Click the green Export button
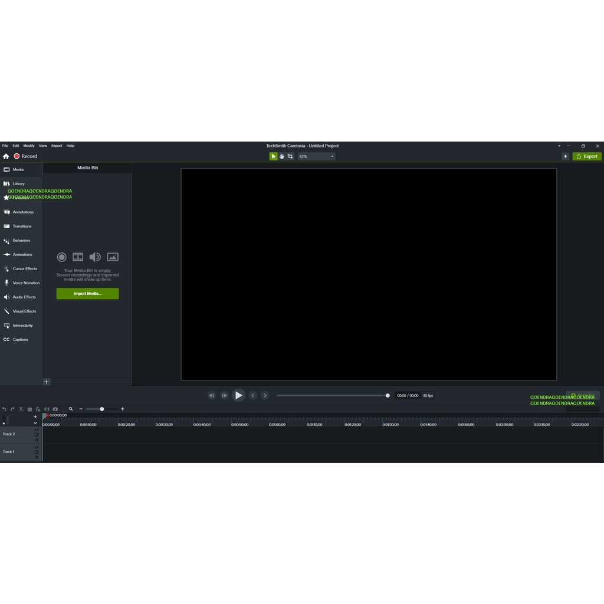Image resolution: width=604 pixels, height=604 pixels. pyautogui.click(x=587, y=156)
